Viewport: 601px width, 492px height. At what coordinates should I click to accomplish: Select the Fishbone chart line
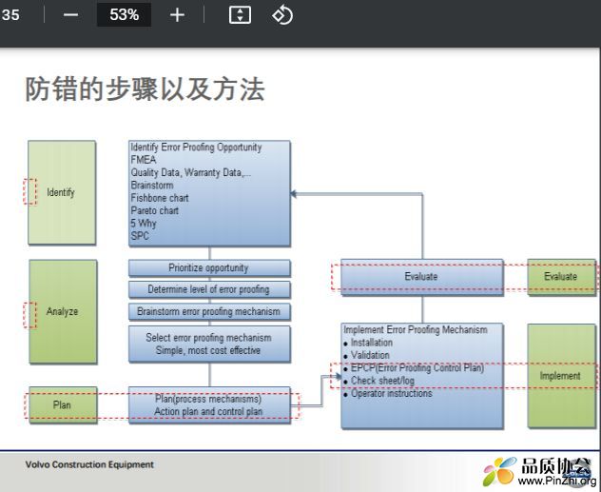coord(160,198)
